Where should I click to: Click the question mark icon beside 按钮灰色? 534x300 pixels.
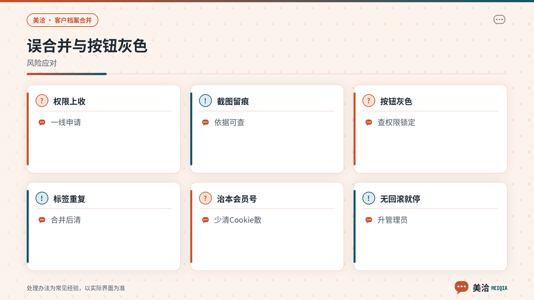(368, 101)
